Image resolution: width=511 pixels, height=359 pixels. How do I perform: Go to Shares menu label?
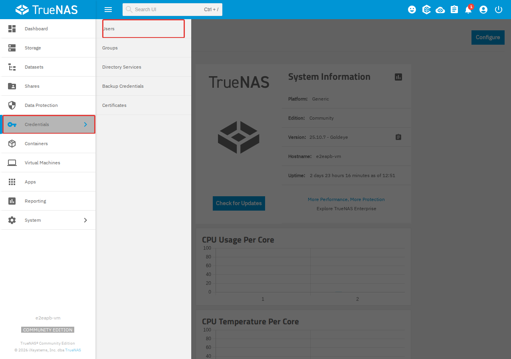(32, 86)
